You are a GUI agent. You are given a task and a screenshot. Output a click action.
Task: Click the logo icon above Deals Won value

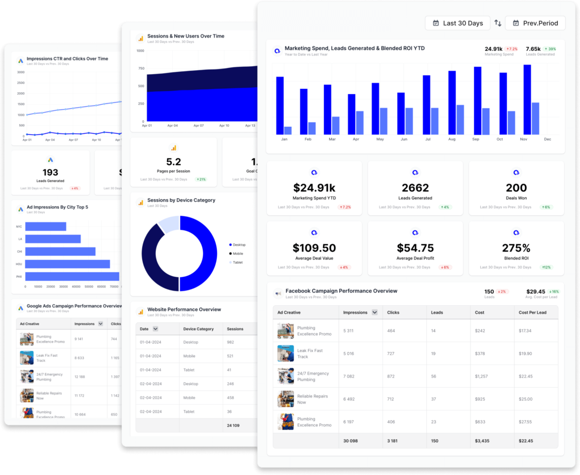(516, 172)
